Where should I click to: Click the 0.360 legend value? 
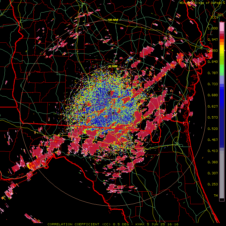[213, 162]
